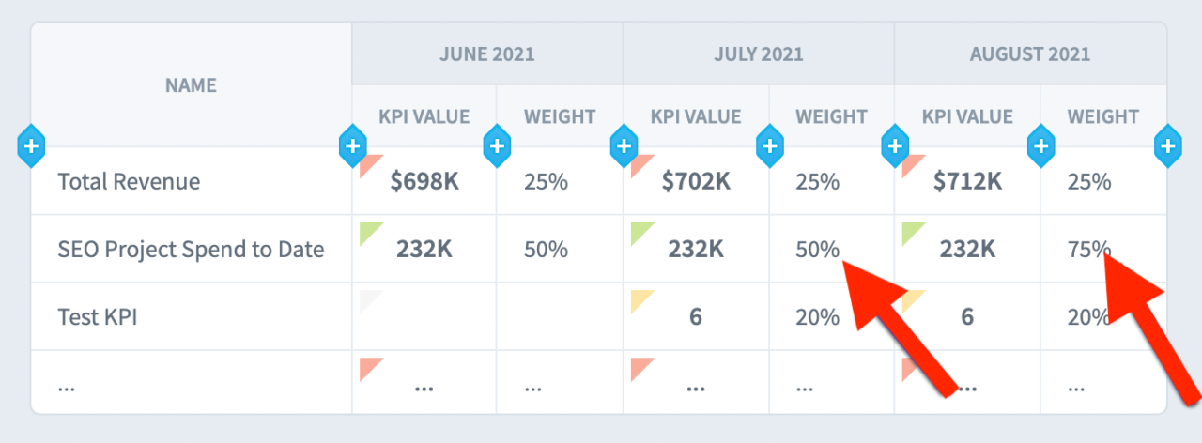Open the Total Revenue row name
Image resolution: width=1202 pixels, height=443 pixels.
tap(129, 181)
